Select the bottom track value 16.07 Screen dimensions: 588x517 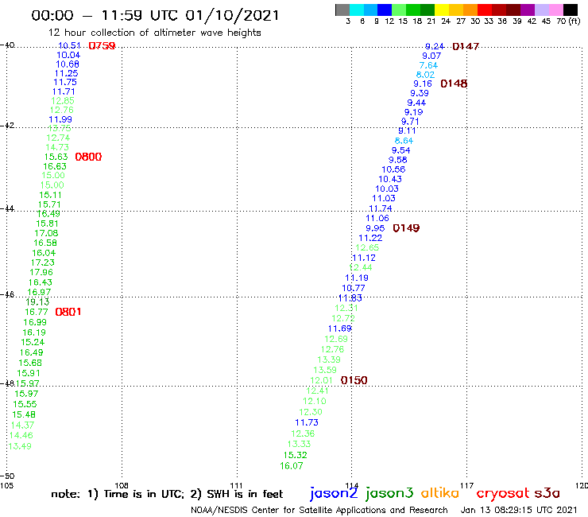(292, 466)
